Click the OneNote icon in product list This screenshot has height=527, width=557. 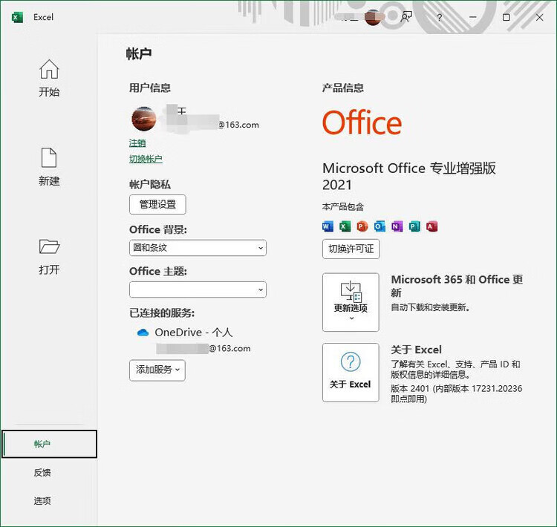pos(397,226)
